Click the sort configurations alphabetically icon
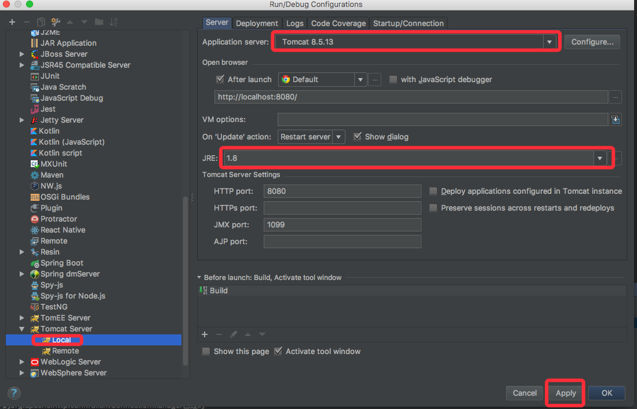This screenshot has height=409, width=637. click(x=114, y=22)
